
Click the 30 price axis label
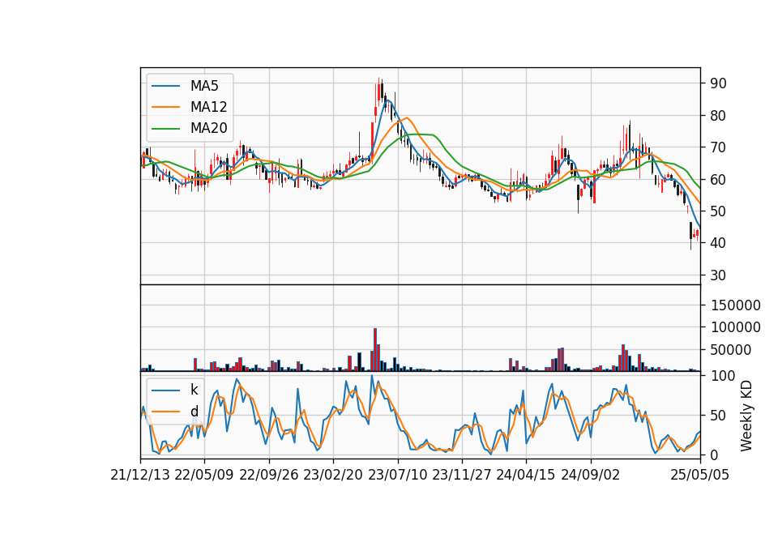718,275
